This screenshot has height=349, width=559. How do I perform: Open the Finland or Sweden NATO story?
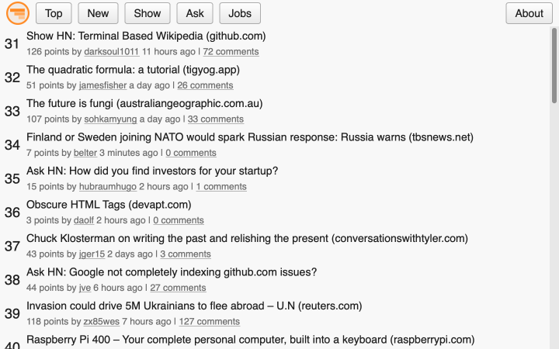250,137
